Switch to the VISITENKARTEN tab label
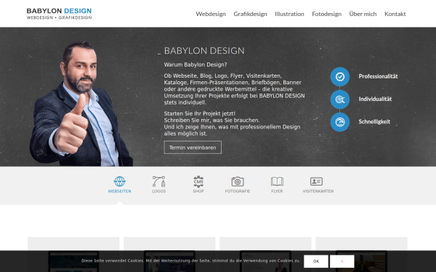This screenshot has height=272, width=436. coord(318,191)
